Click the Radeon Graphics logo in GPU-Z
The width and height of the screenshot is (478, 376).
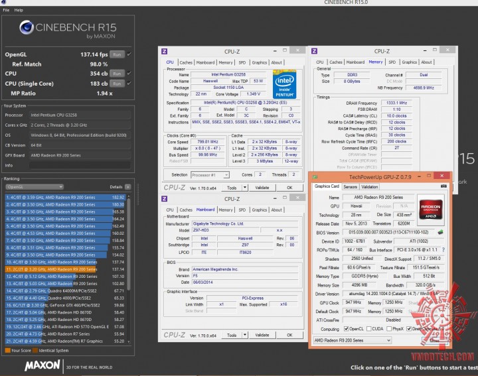tap(430, 208)
